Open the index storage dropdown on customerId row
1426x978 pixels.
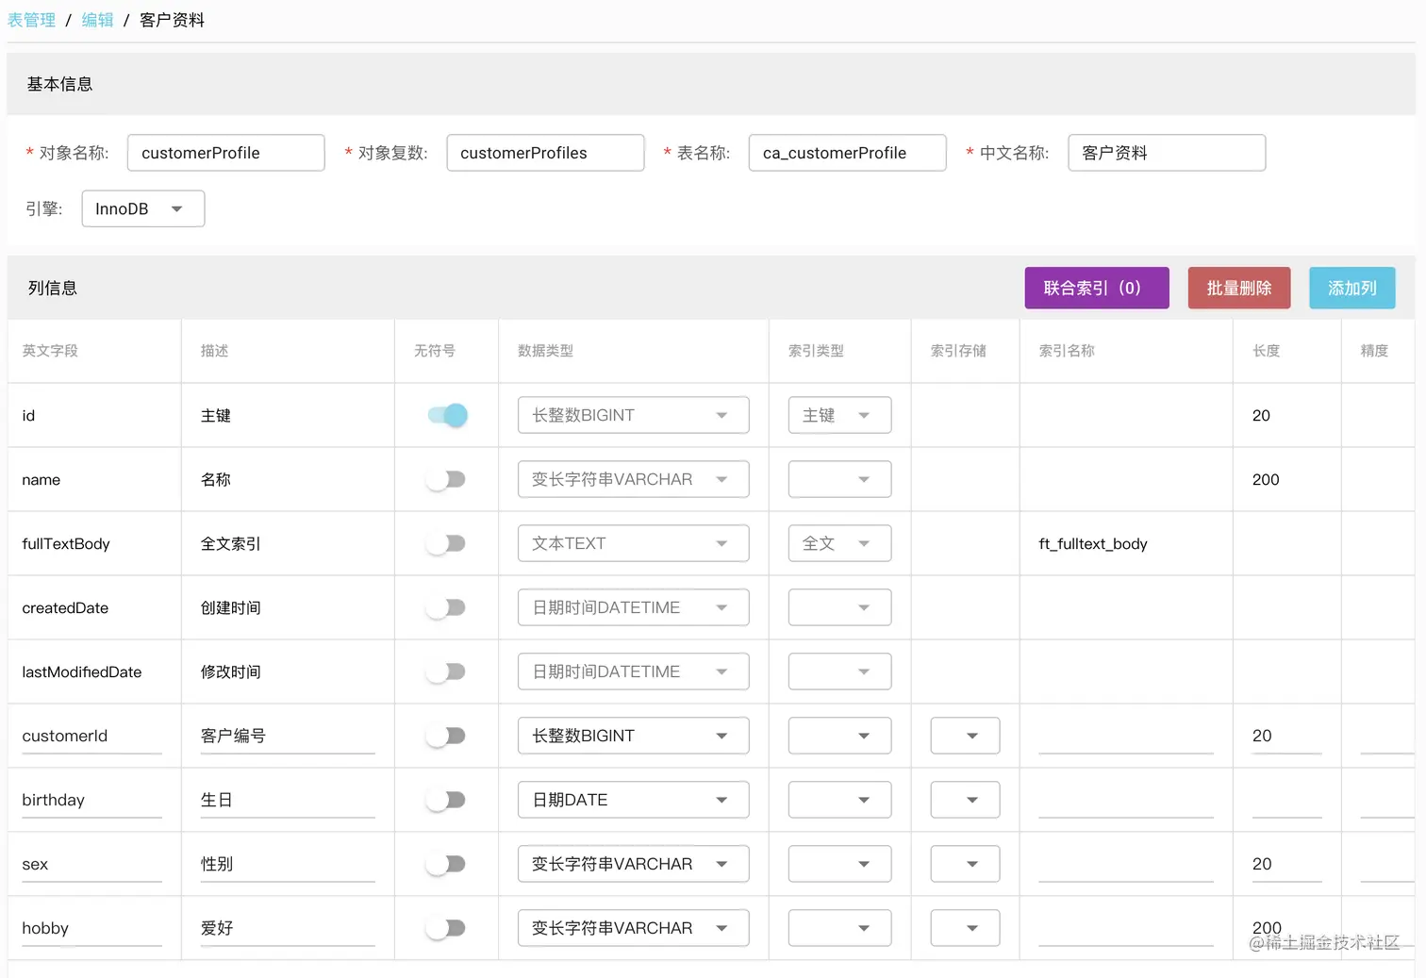point(964,736)
